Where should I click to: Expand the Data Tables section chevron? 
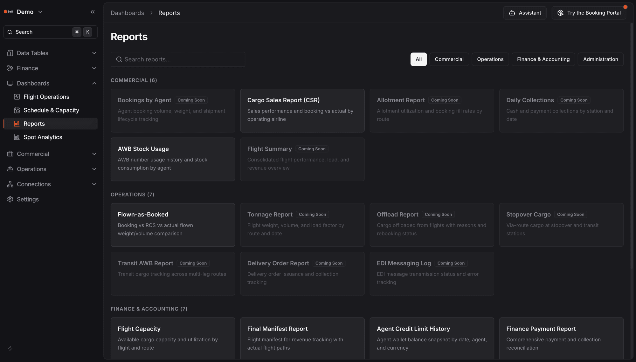[x=94, y=53]
